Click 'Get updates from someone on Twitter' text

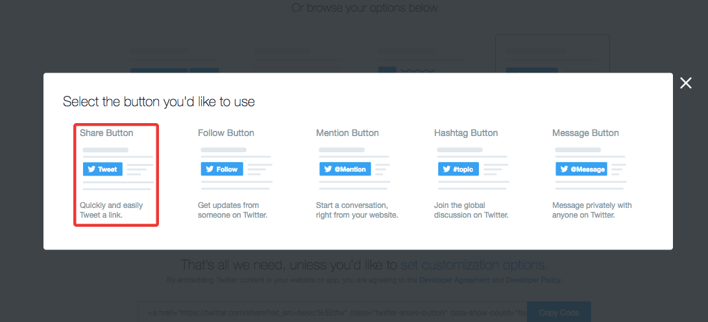[x=232, y=210]
